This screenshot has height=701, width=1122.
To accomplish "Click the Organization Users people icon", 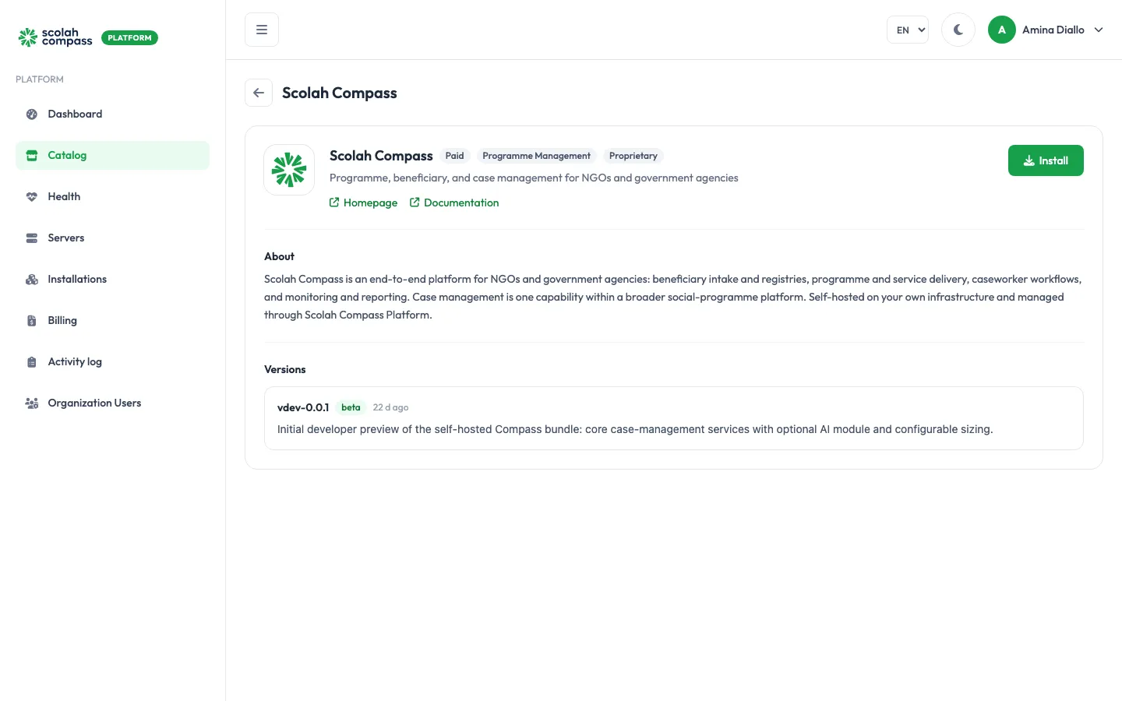I will pos(32,403).
